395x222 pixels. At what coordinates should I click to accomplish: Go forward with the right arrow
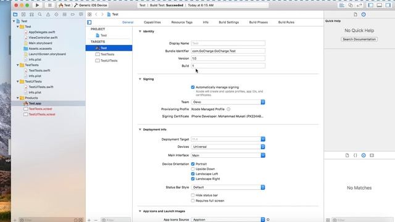(102, 14)
